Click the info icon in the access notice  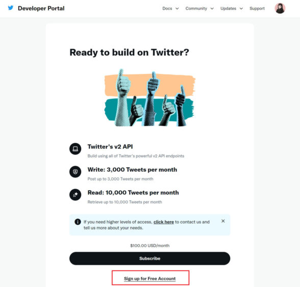(78, 222)
